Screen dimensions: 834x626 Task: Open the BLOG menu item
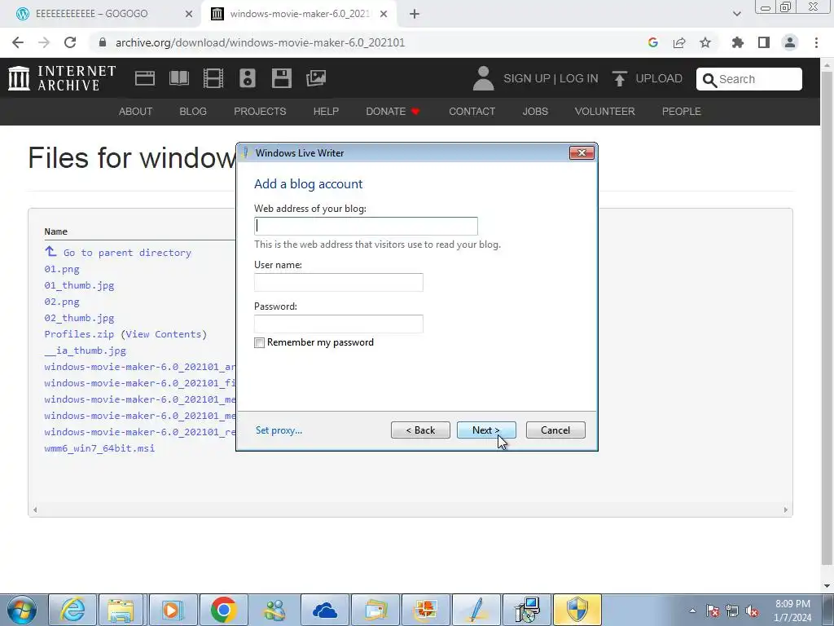[x=193, y=111]
